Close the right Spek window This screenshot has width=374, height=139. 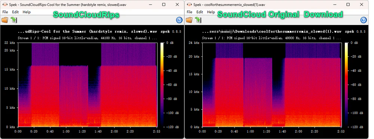[362, 4]
